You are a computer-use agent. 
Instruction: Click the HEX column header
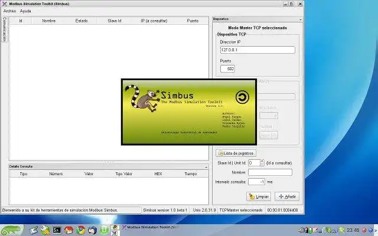point(158,173)
